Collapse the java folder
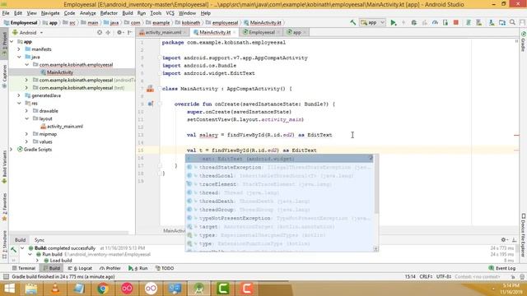 coord(19,57)
